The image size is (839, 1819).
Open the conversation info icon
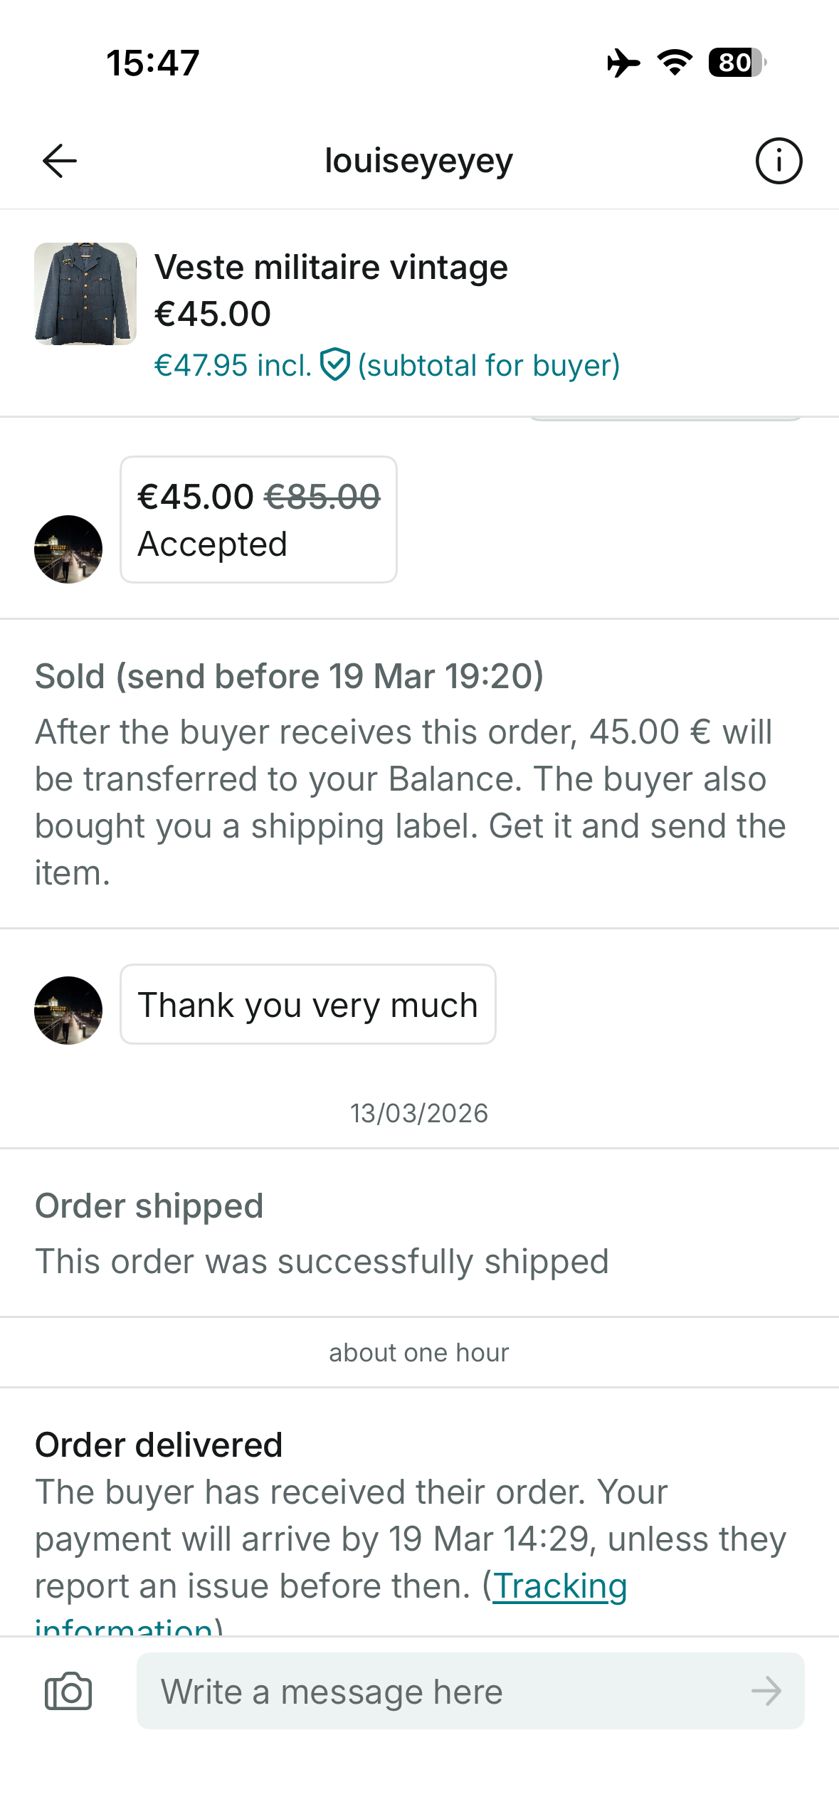click(779, 161)
